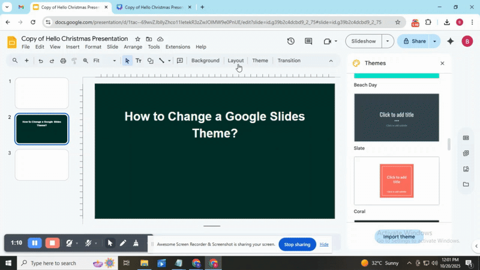The image size is (480, 270).
Task: Click the Import theme button
Action: (398, 236)
